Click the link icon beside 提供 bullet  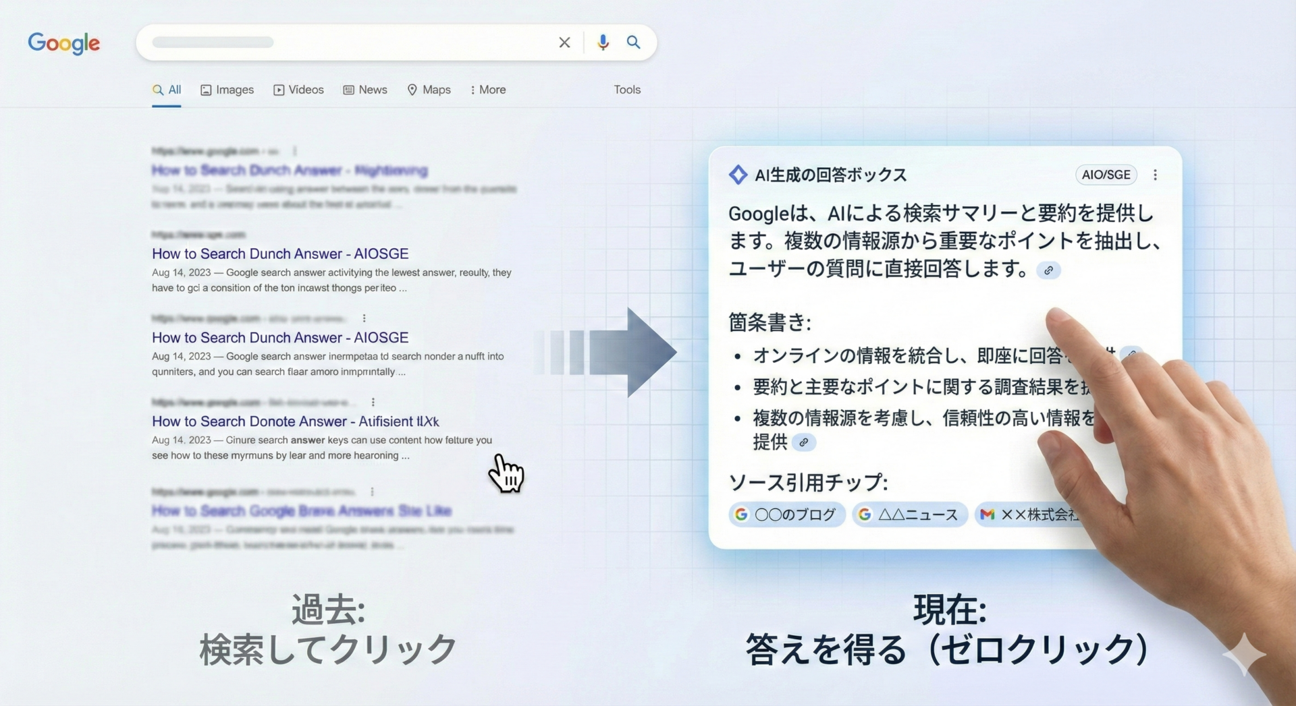coord(803,443)
